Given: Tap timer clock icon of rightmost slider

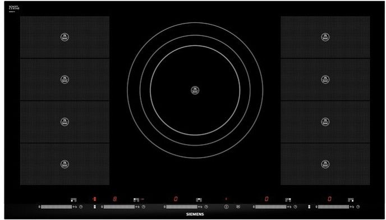Looking at the screenshot, I should tap(358, 207).
